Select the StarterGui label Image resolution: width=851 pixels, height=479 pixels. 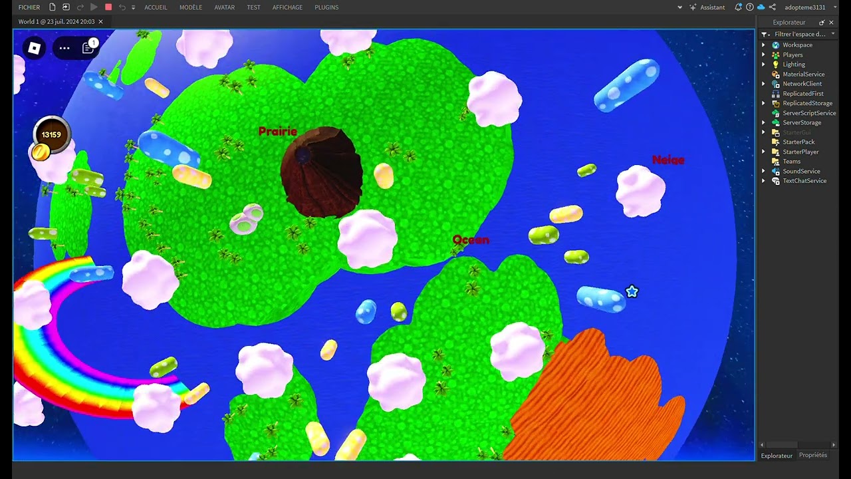796,132
